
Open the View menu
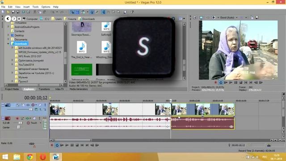pyautogui.click(x=18, y=7)
